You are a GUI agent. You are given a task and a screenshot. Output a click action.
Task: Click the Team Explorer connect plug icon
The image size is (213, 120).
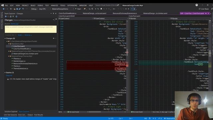[13, 16]
